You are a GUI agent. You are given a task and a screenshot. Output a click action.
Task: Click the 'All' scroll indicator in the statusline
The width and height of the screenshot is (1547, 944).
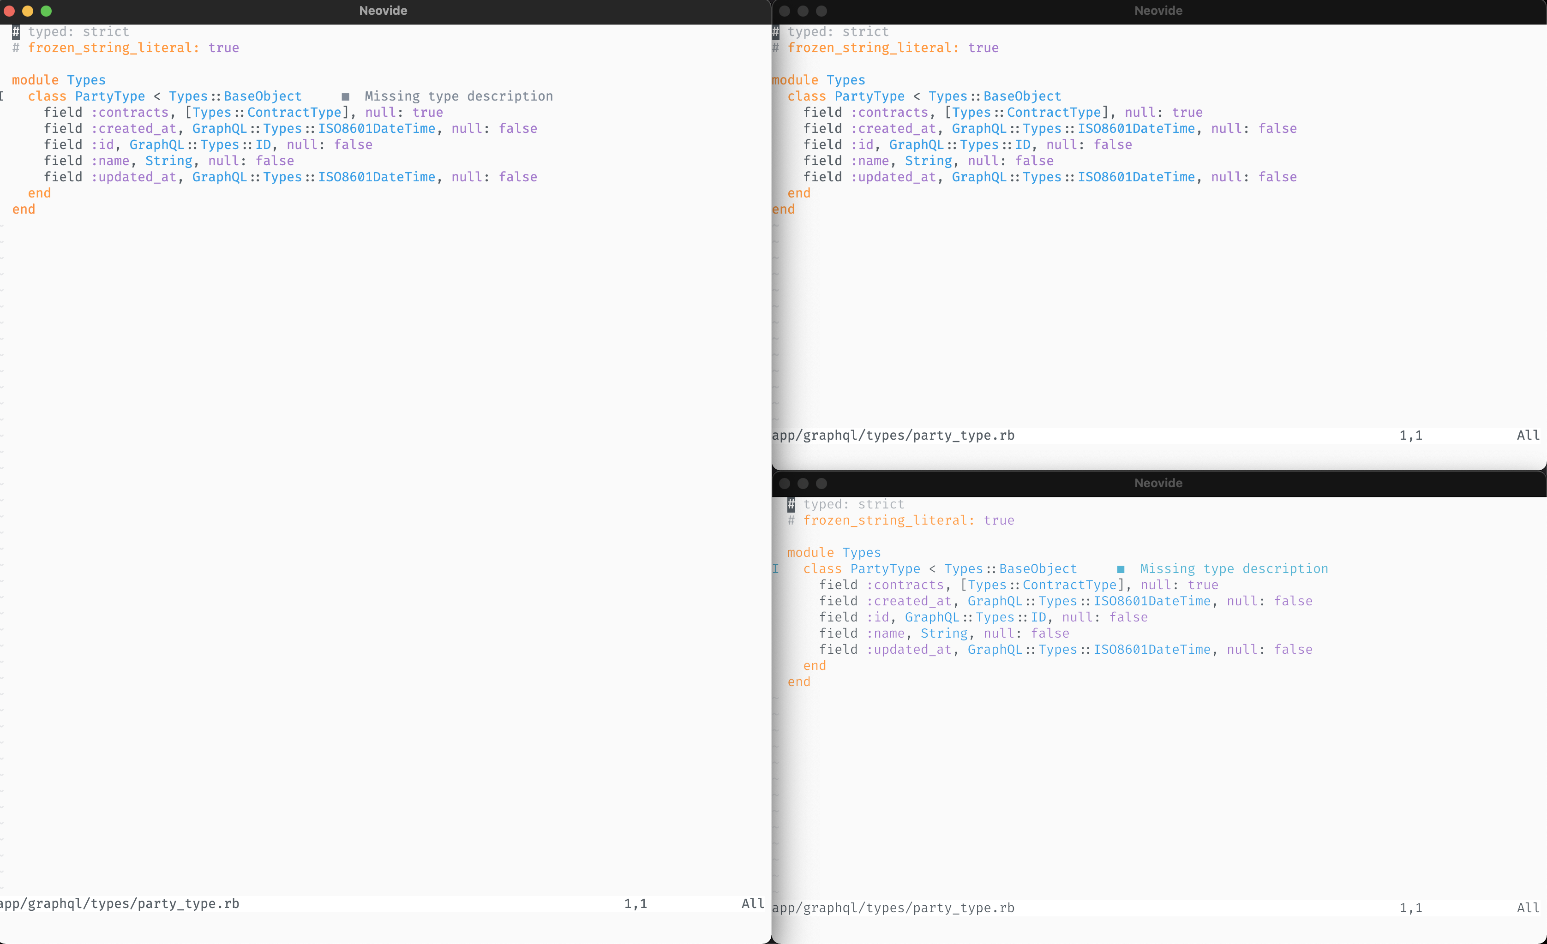tap(751, 904)
